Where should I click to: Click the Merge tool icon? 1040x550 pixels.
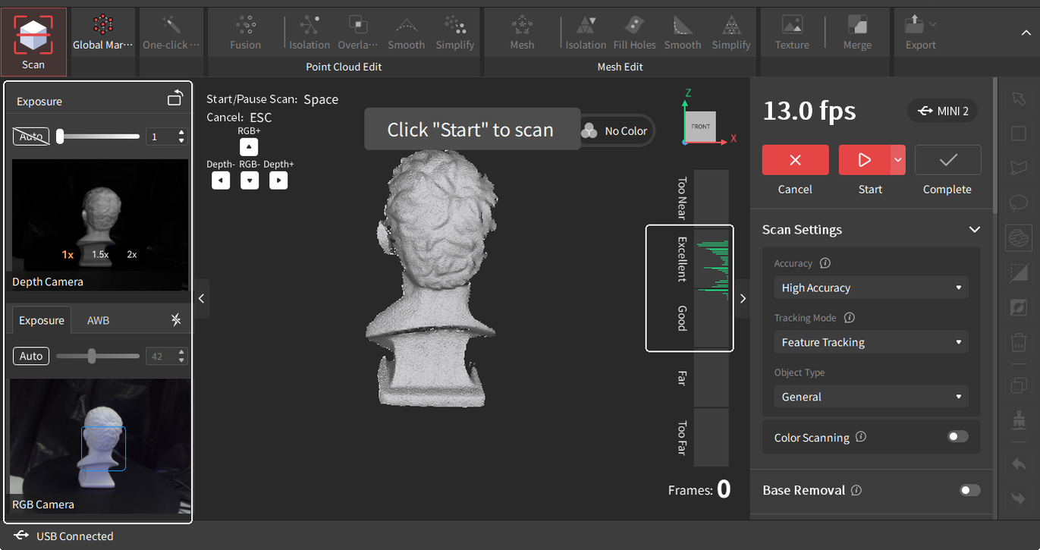click(857, 30)
